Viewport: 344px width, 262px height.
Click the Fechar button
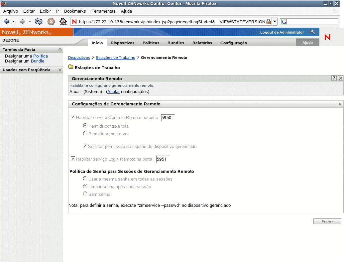click(327, 221)
